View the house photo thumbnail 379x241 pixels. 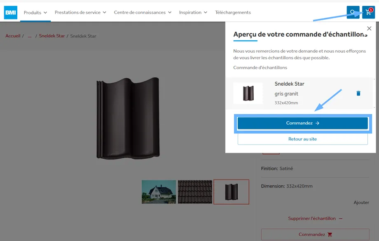159,192
